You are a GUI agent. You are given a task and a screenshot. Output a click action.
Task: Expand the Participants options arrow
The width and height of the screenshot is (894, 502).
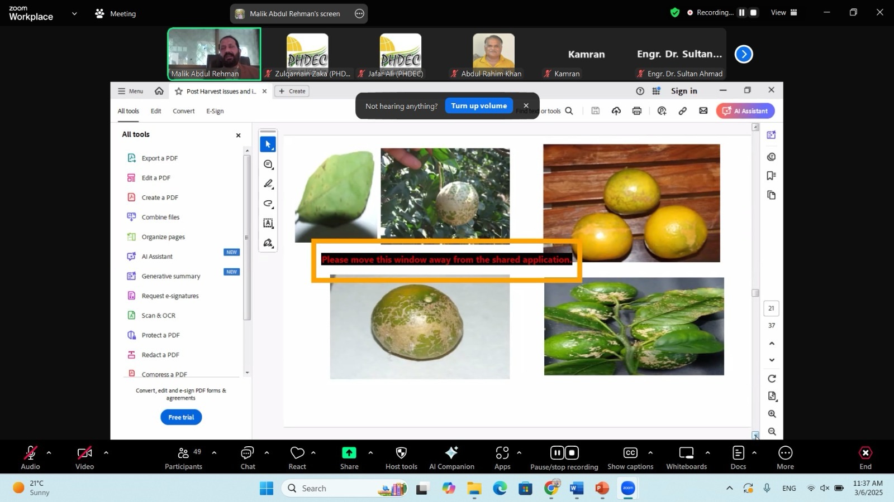pyautogui.click(x=214, y=452)
